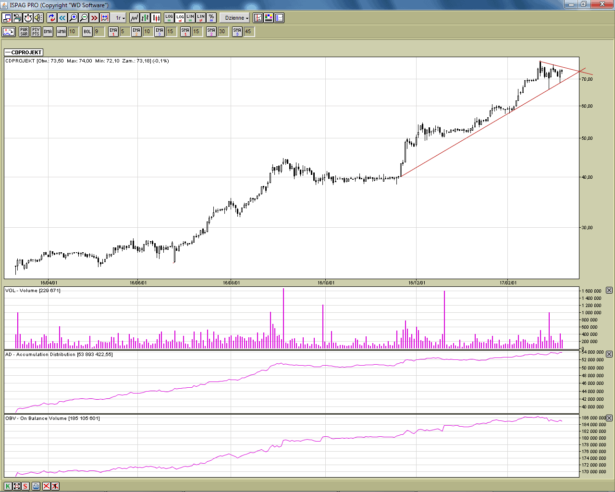Toggle the BOL Bollinger bands indicator
The image size is (615, 492).
pyautogui.click(x=87, y=32)
